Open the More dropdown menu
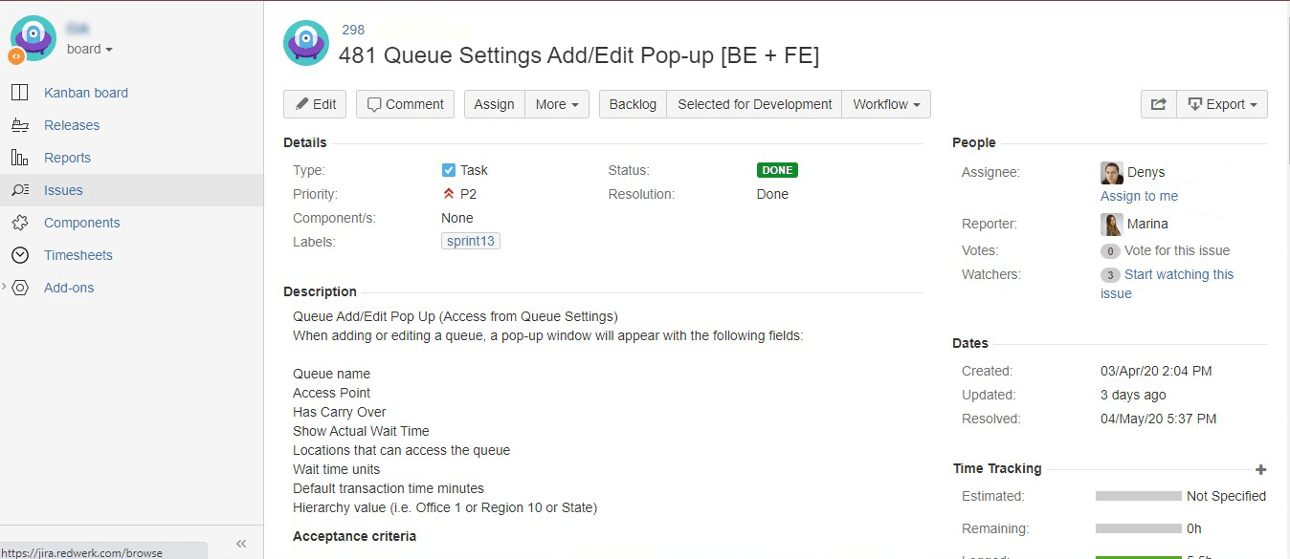1290x559 pixels. (x=557, y=104)
